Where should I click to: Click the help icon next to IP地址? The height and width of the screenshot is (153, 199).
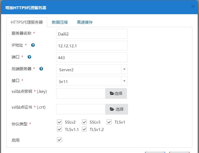pyautogui.click(x=33, y=45)
